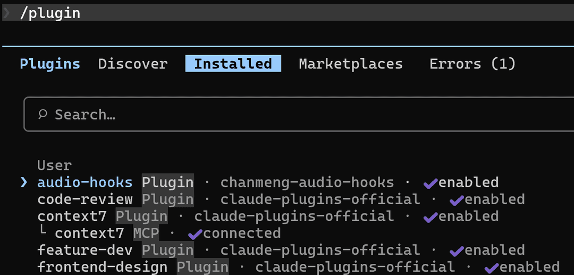The height and width of the screenshot is (275, 574).
Task: Click the context7 plugin enabled checkmark
Action: (x=430, y=216)
